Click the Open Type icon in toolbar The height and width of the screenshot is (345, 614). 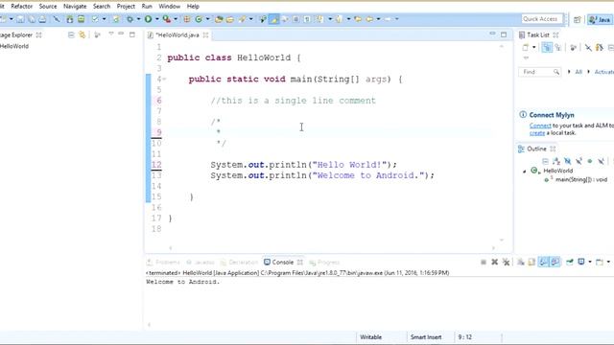(219, 19)
